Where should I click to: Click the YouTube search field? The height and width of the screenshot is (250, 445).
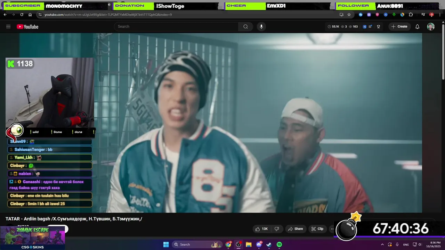tap(176, 26)
